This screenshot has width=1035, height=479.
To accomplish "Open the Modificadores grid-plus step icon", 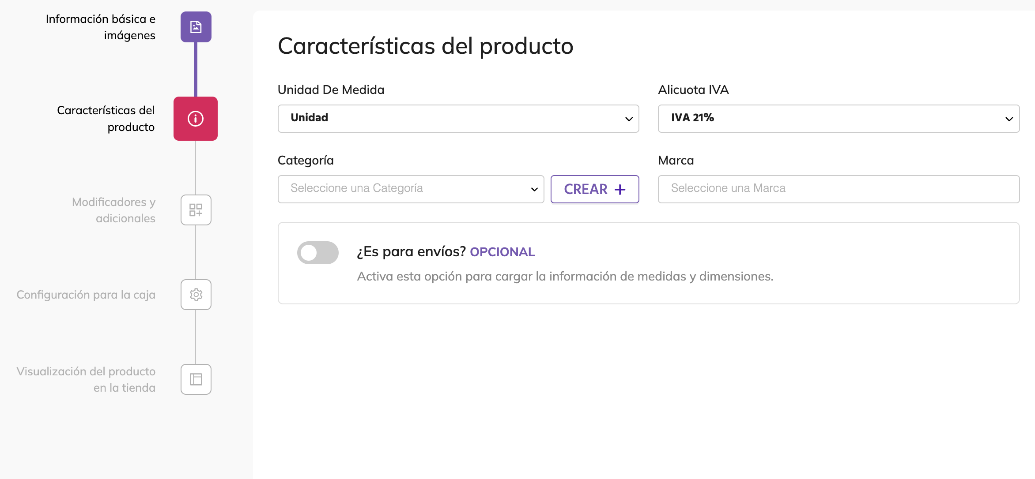I will coord(196,210).
